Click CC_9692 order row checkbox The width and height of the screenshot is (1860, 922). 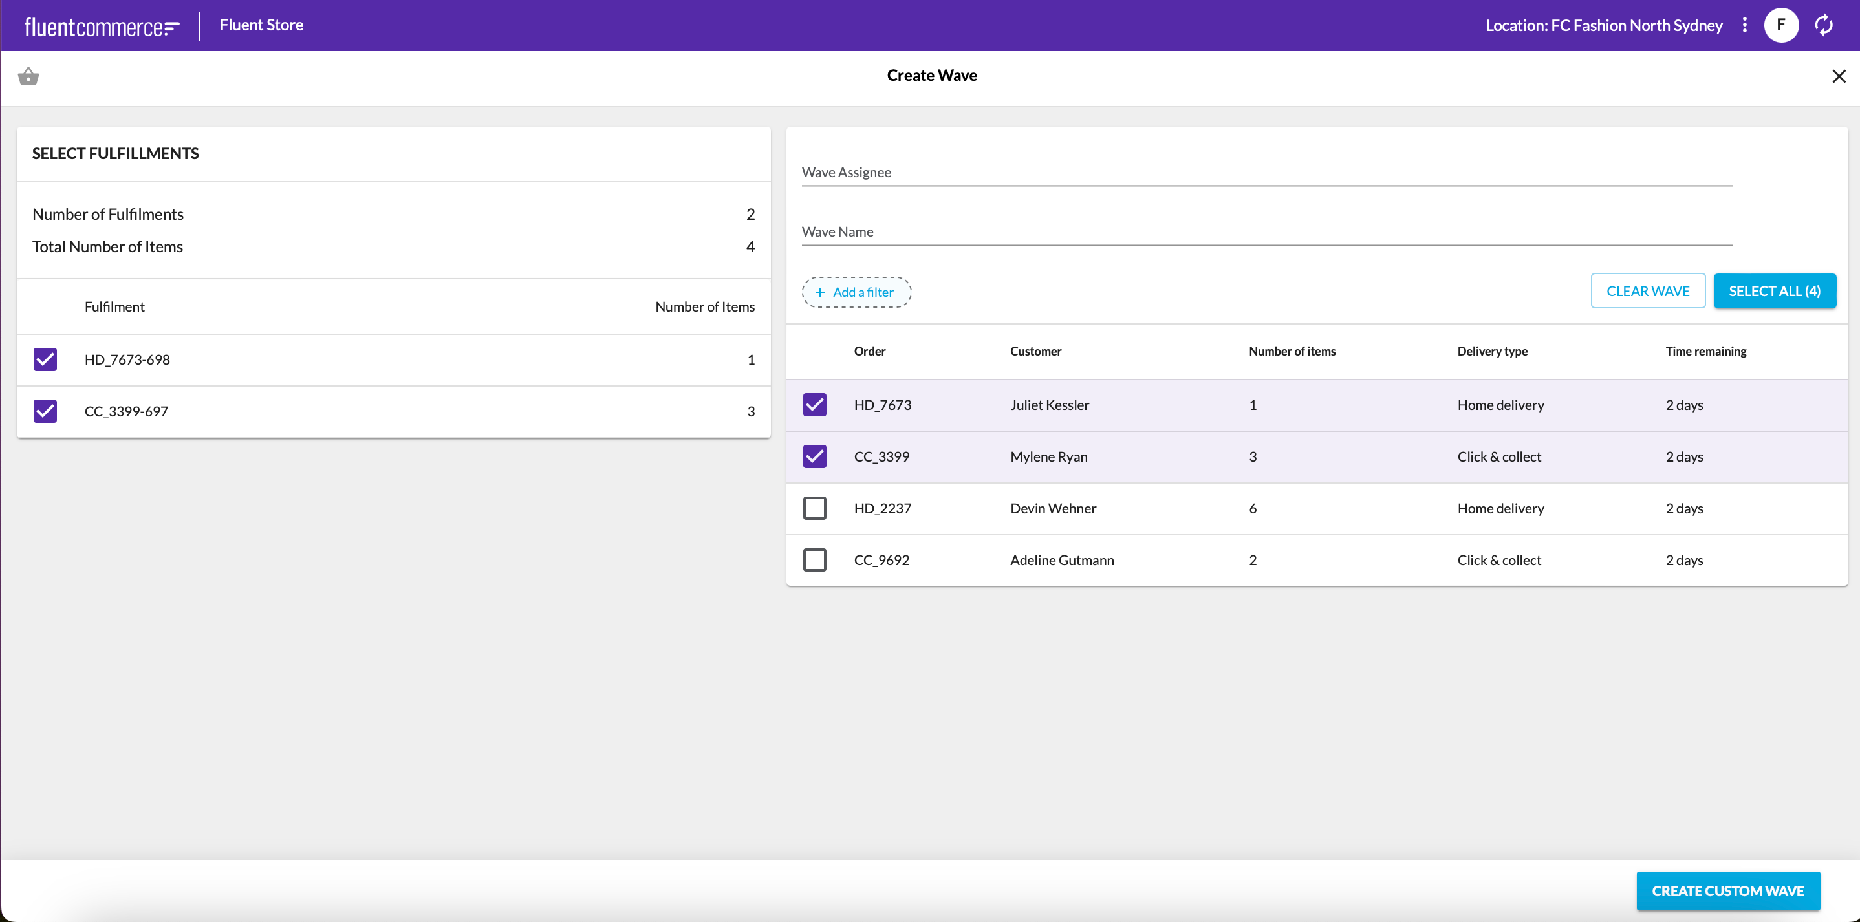815,560
